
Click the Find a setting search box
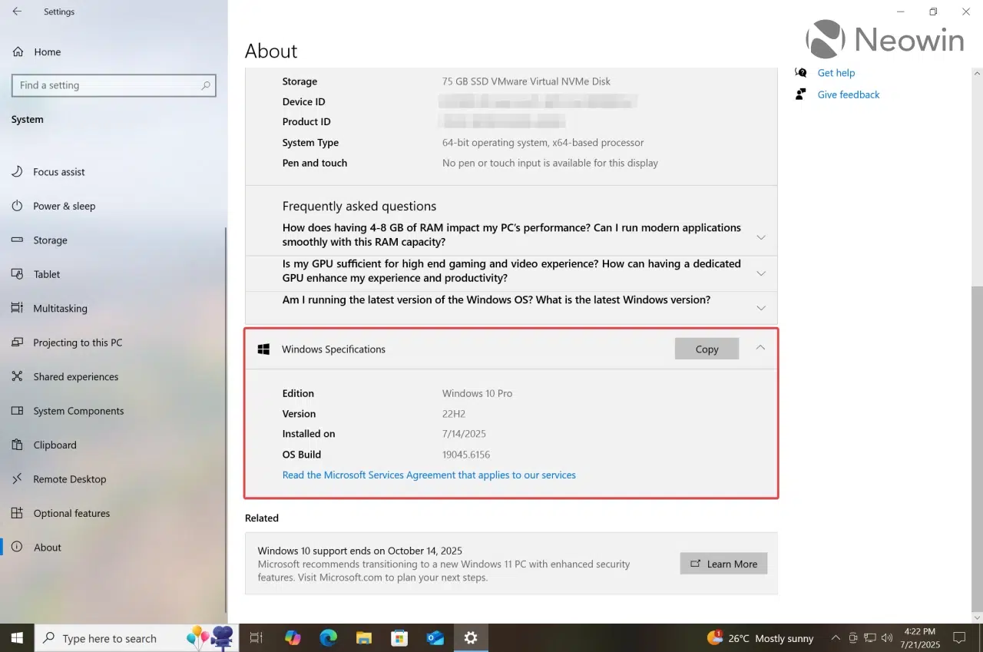[x=114, y=85]
